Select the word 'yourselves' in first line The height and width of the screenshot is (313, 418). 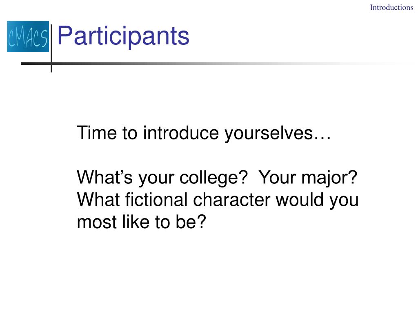(269, 134)
